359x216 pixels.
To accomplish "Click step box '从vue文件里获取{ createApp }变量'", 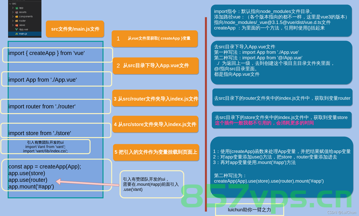I will point(155,38).
